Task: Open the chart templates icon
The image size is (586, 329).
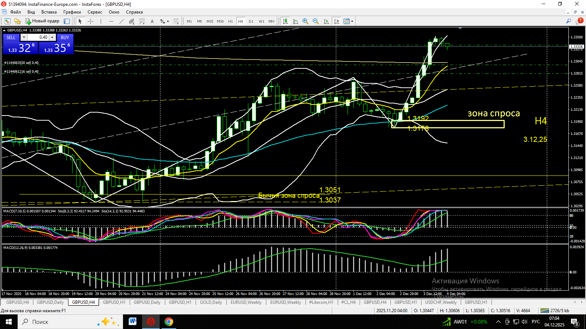Action: [346, 21]
